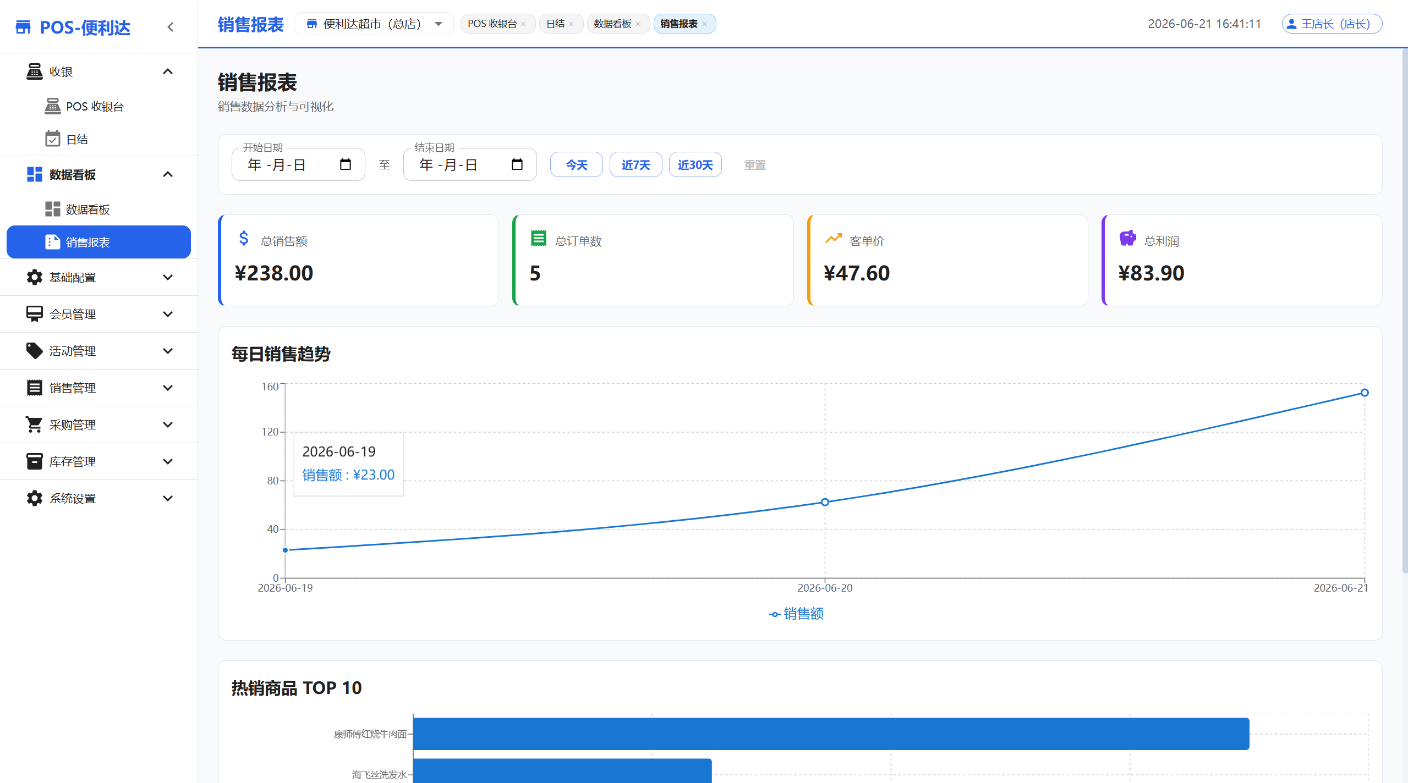Close the 数据看板 tab
The width and height of the screenshot is (1408, 783).
638,24
